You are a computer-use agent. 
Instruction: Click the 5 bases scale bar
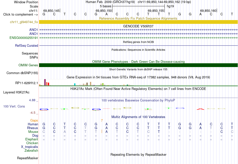(x=138, y=6)
